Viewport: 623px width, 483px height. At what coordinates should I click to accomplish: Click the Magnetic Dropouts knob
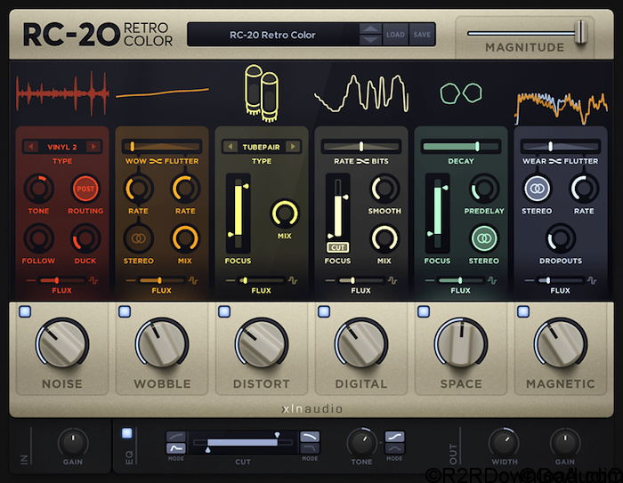point(561,238)
